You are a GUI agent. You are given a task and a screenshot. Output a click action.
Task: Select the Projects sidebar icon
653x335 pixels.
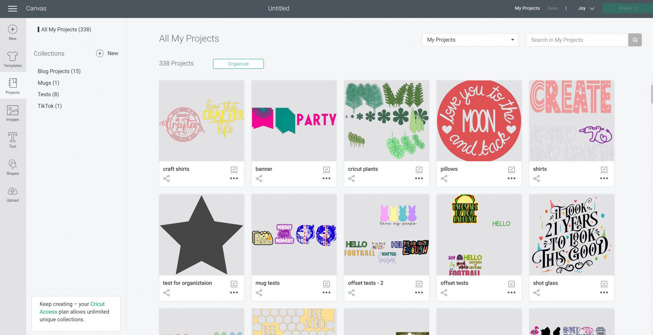pyautogui.click(x=12, y=86)
